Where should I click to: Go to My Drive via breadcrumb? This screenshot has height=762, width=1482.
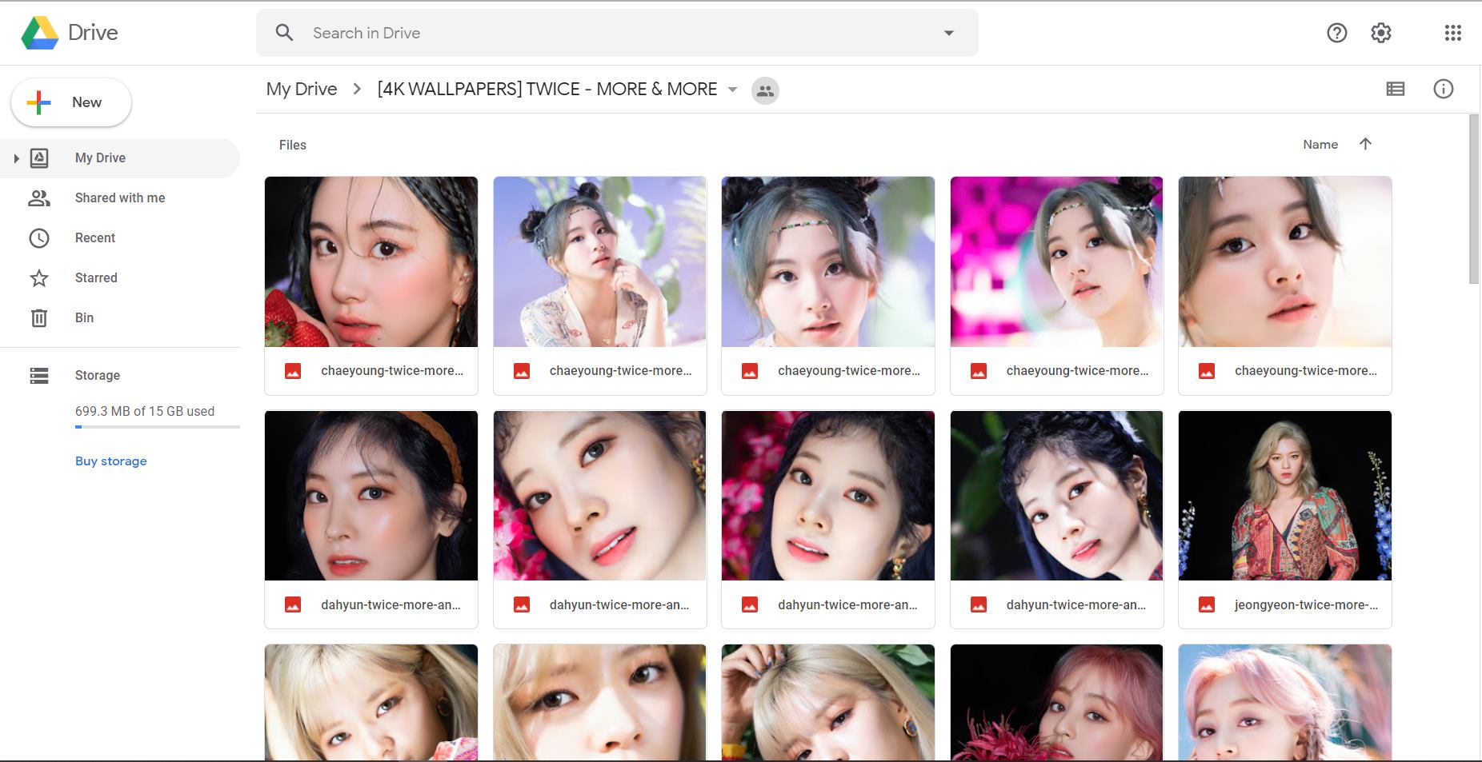point(302,89)
